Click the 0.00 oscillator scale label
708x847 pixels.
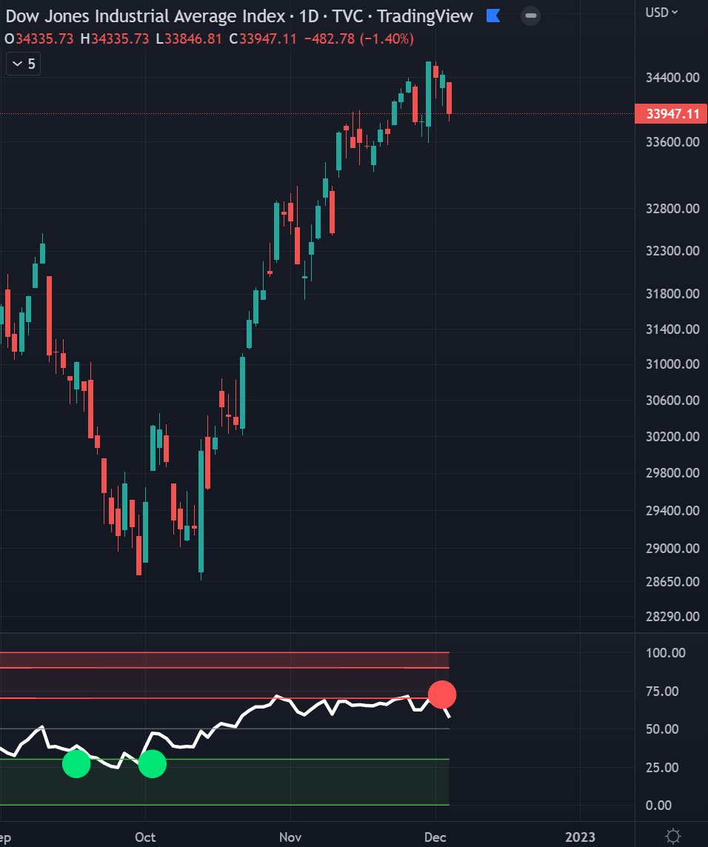click(658, 806)
